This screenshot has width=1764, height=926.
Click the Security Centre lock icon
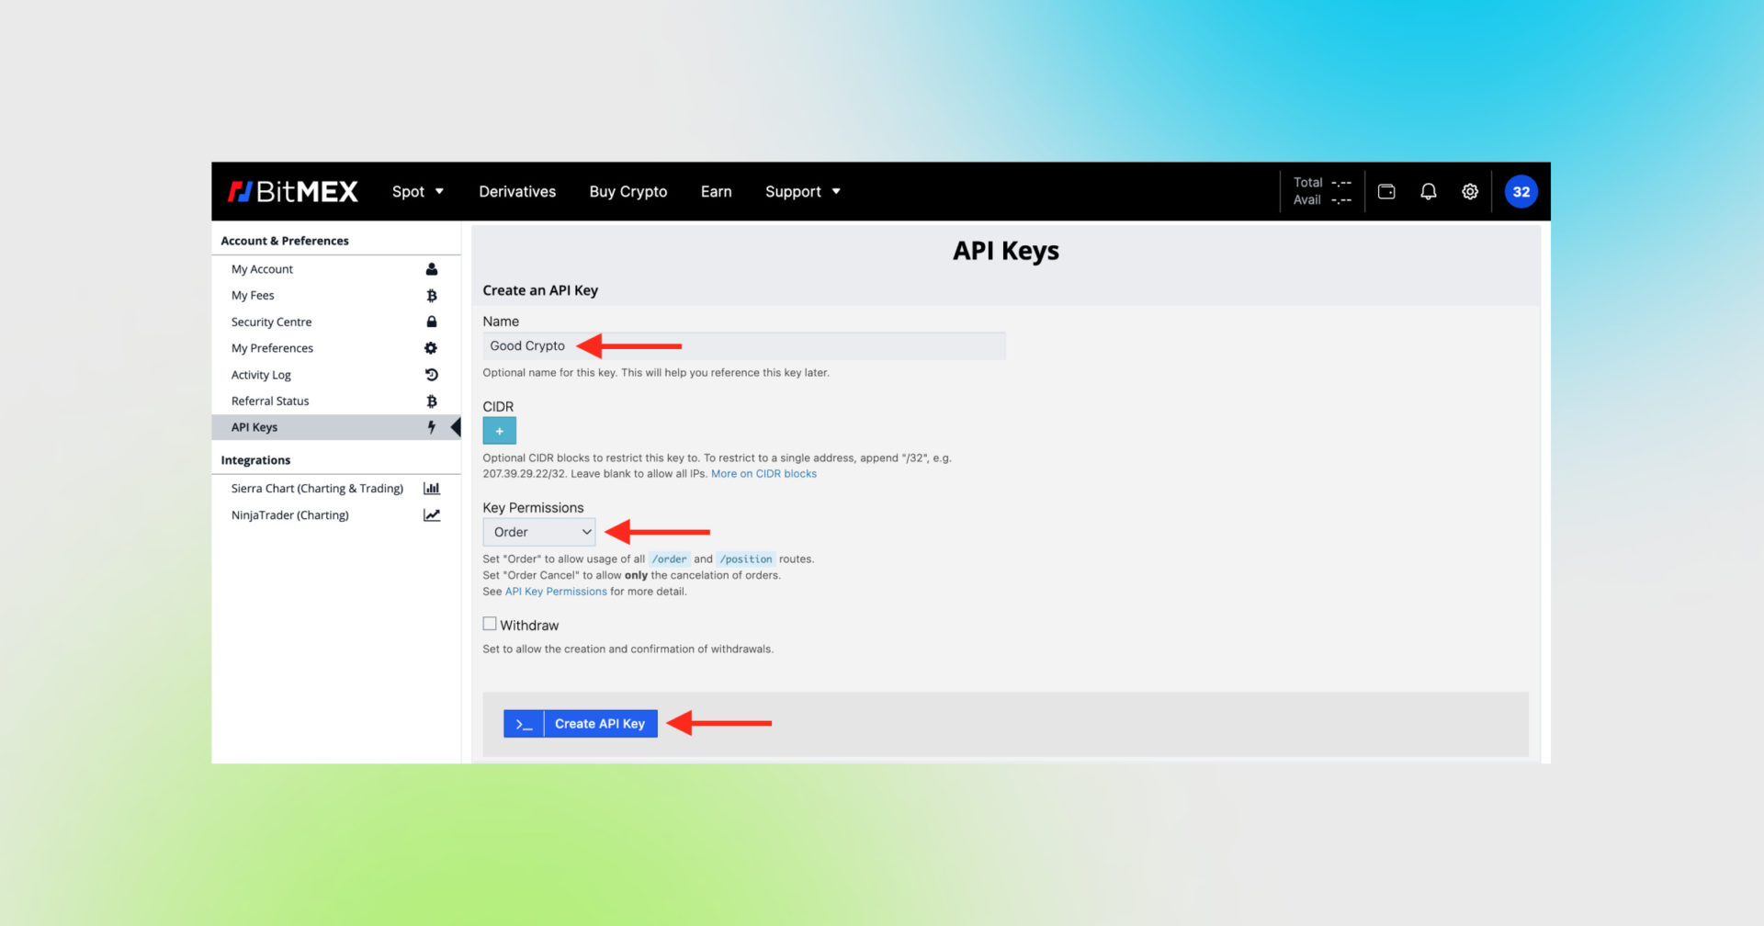coord(431,322)
